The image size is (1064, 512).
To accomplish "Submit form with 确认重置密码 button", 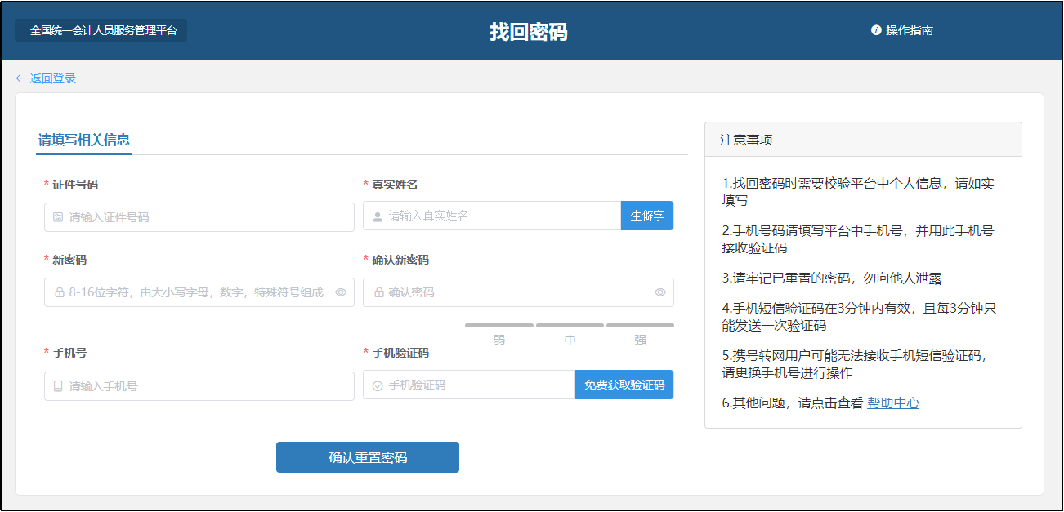I will point(367,457).
